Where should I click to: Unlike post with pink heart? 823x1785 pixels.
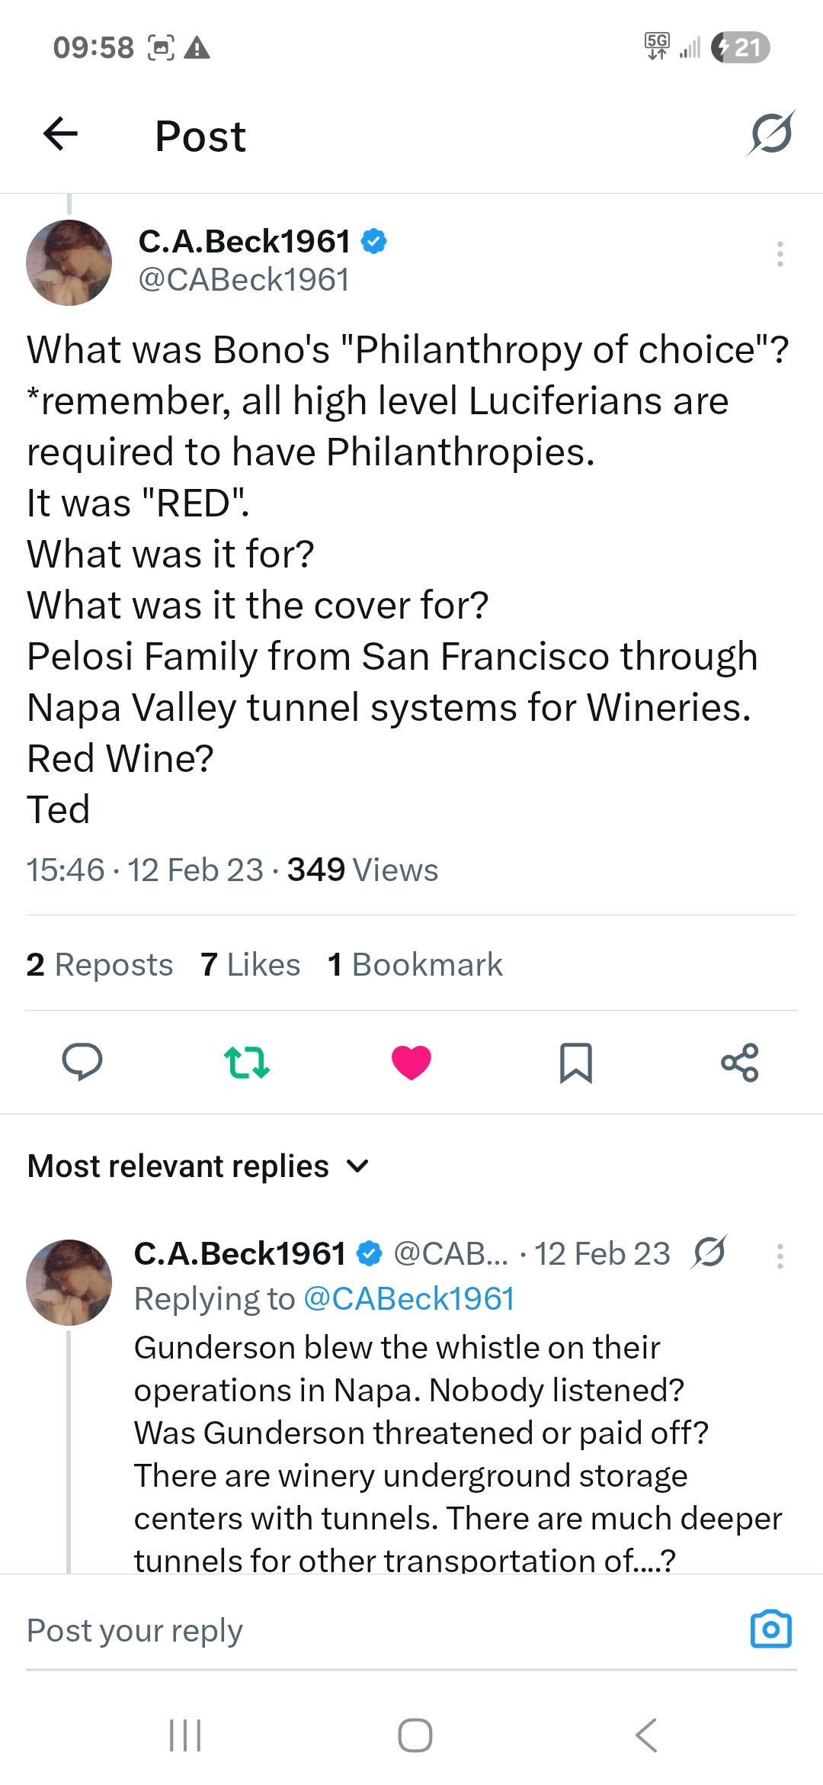click(x=411, y=1062)
